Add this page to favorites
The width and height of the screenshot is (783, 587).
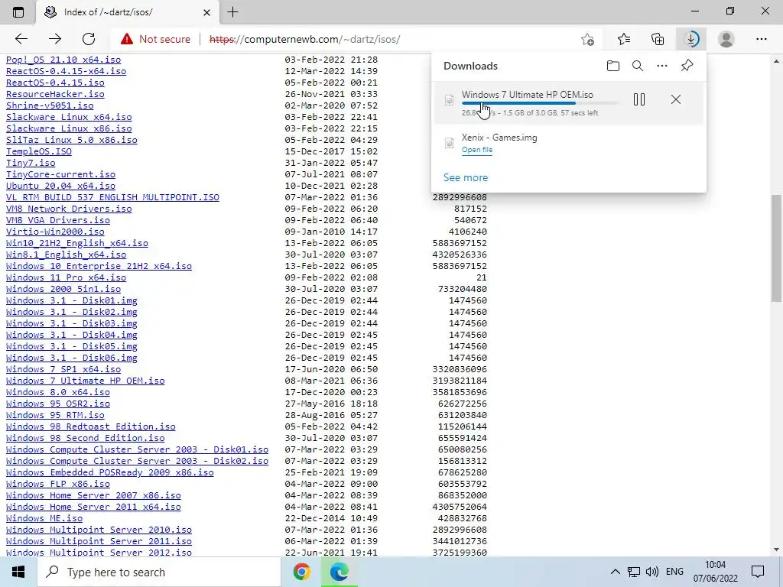click(588, 39)
